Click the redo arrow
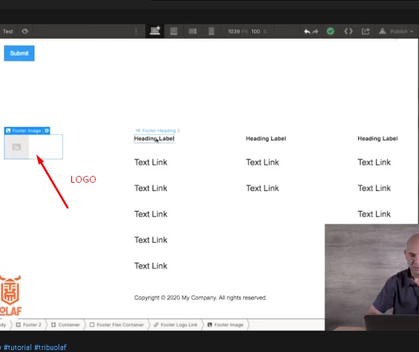 point(315,31)
